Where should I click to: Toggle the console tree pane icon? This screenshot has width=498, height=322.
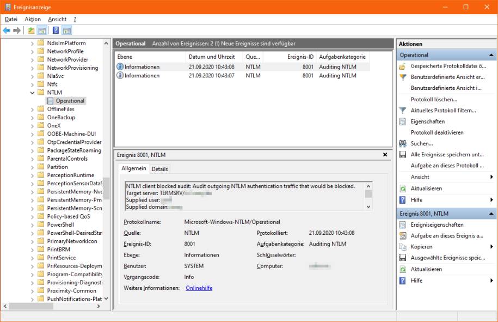(x=42, y=31)
